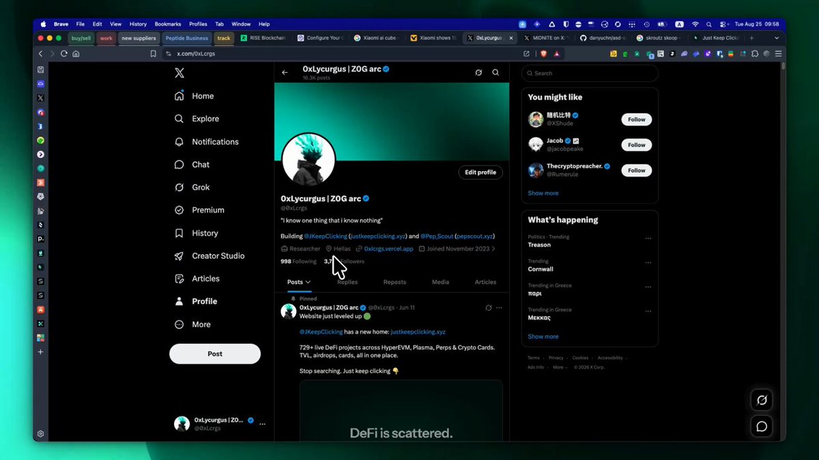Open Premium in sidebar
The width and height of the screenshot is (819, 460).
(x=199, y=210)
